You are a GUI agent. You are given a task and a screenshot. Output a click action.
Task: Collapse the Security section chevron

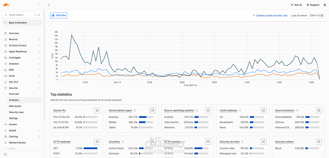click(x=39, y=88)
